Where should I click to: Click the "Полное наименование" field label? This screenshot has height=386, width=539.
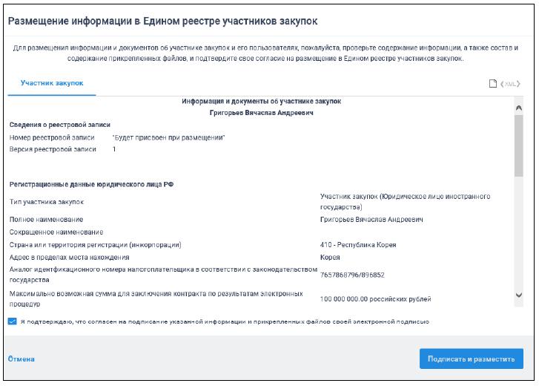(x=46, y=220)
